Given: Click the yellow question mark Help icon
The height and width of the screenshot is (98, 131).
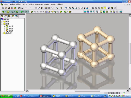Looking at the screenshot, I should [61, 8].
